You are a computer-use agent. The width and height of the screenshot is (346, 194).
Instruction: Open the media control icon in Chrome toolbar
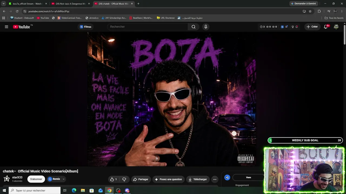pyautogui.click(x=329, y=11)
